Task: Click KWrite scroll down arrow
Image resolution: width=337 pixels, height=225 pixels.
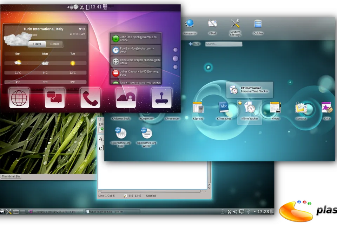Action: pyautogui.click(x=209, y=188)
